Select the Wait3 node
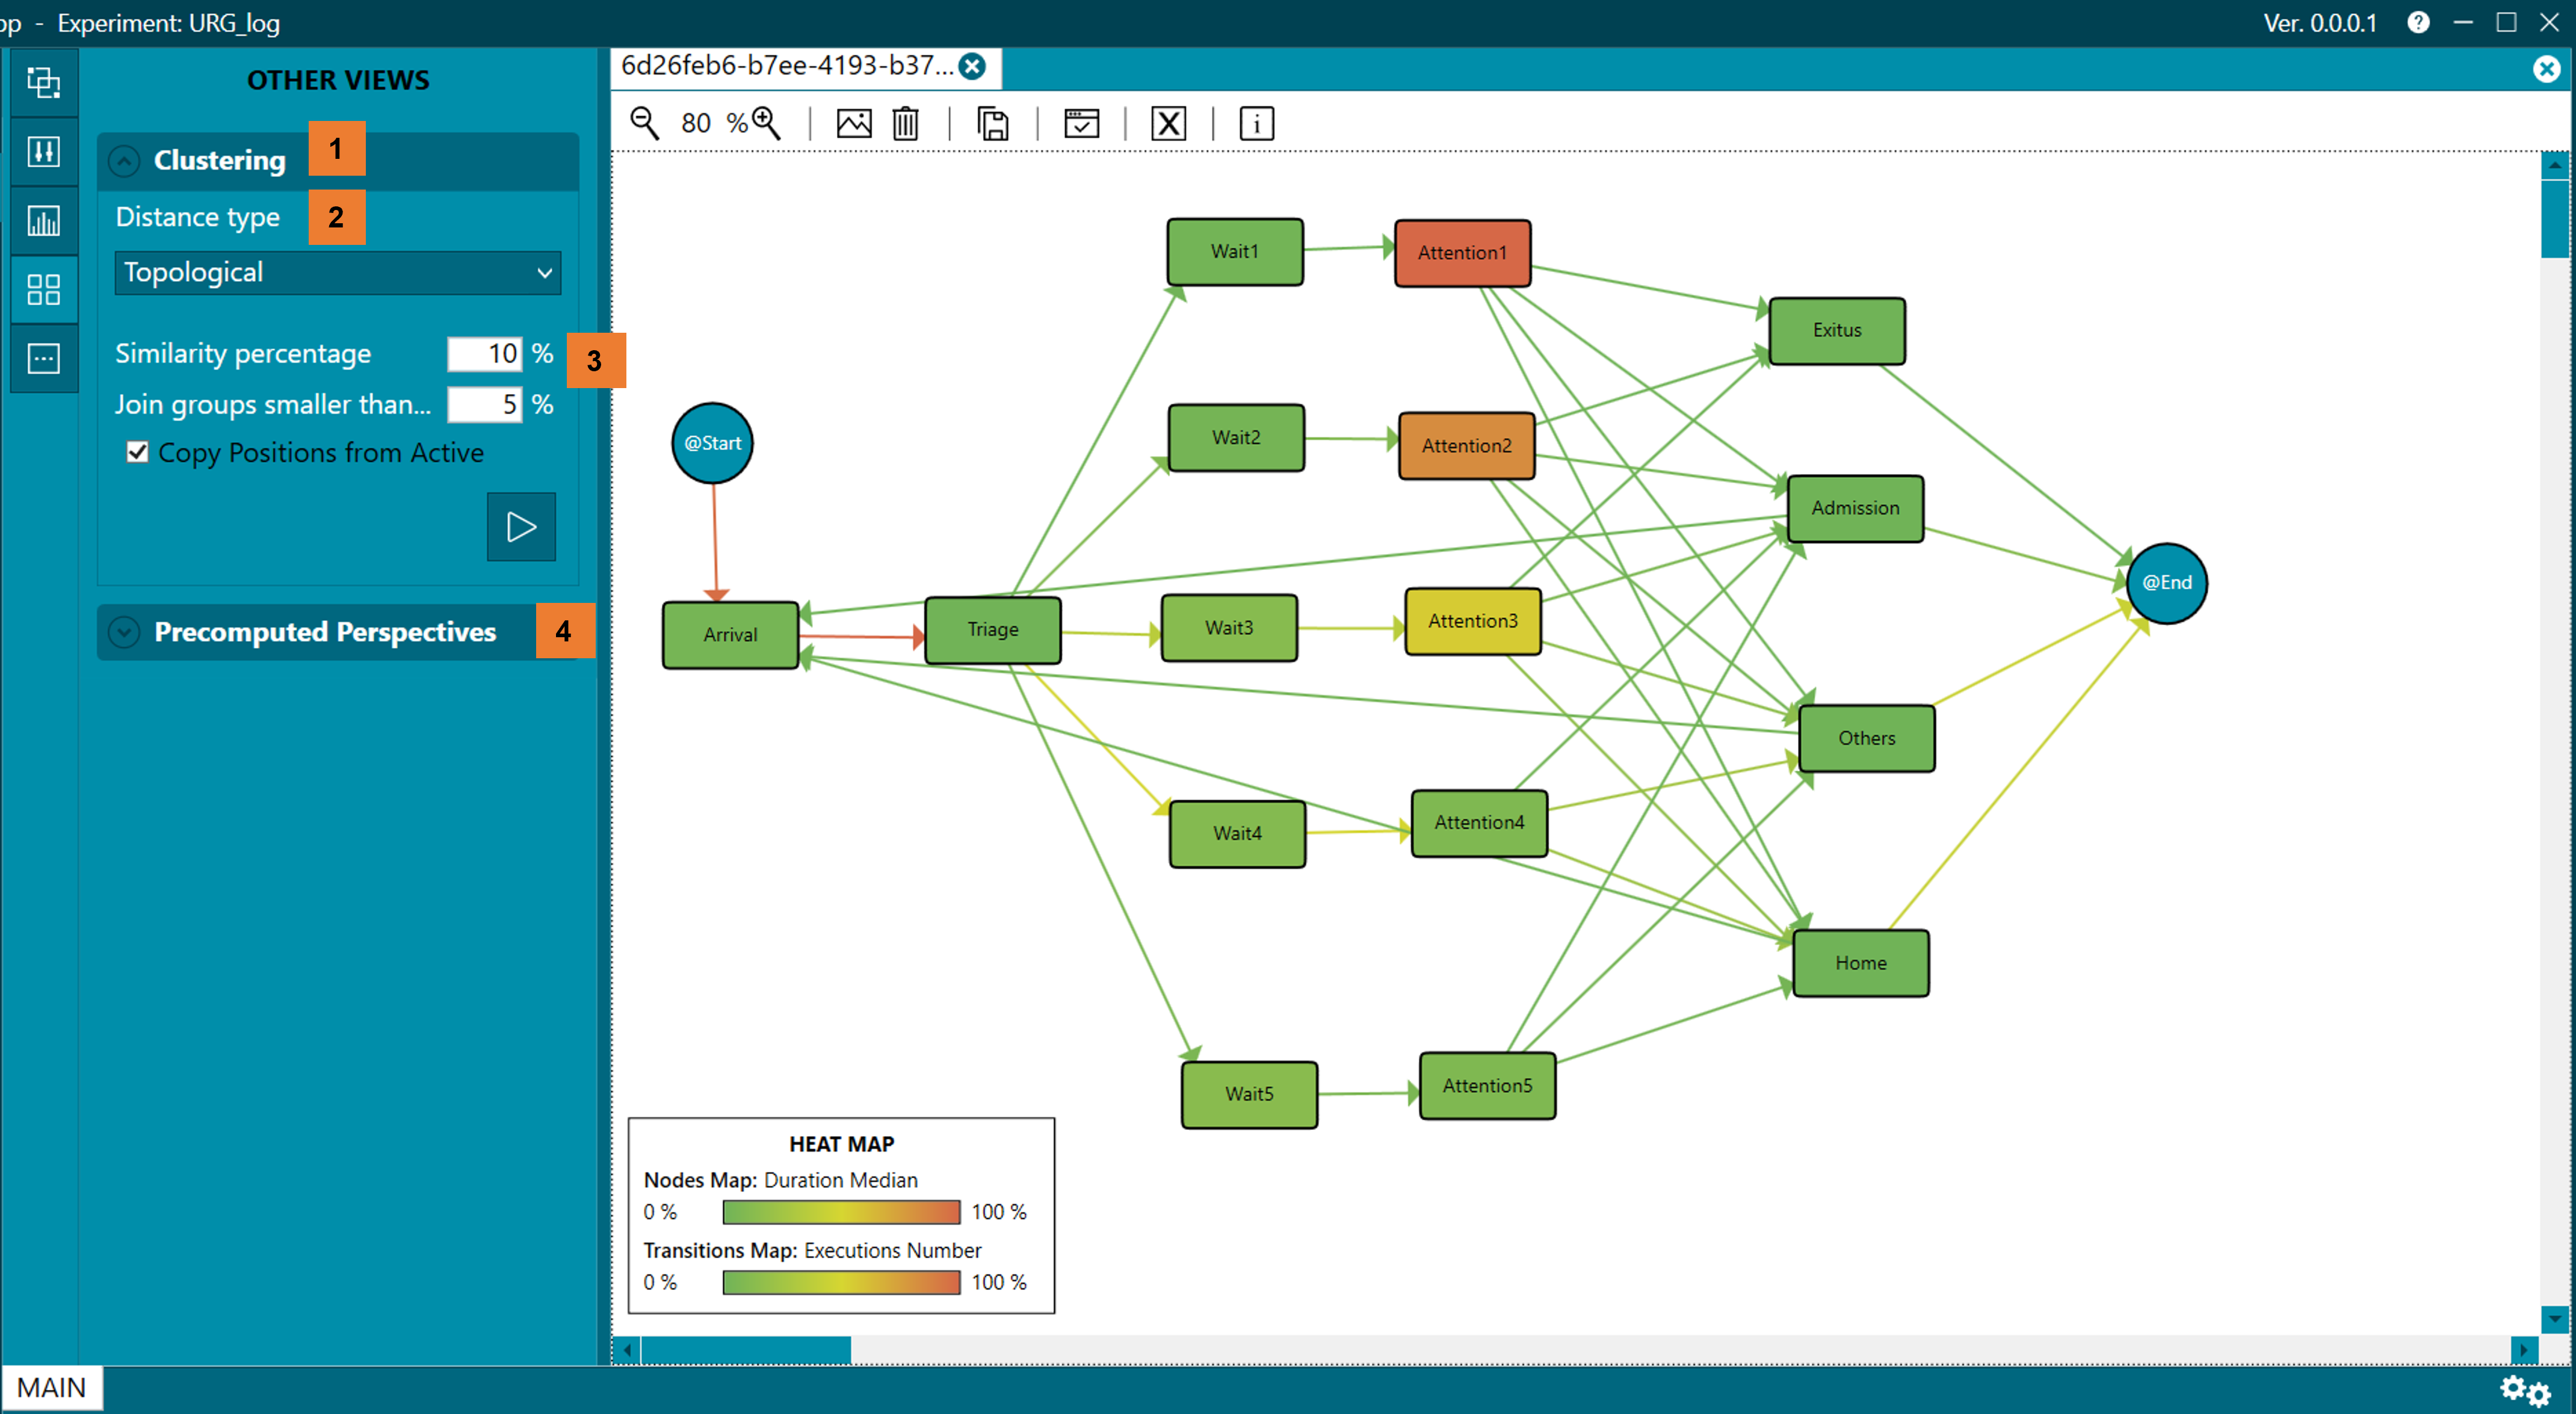Image resolution: width=2576 pixels, height=1414 pixels. click(x=1229, y=628)
